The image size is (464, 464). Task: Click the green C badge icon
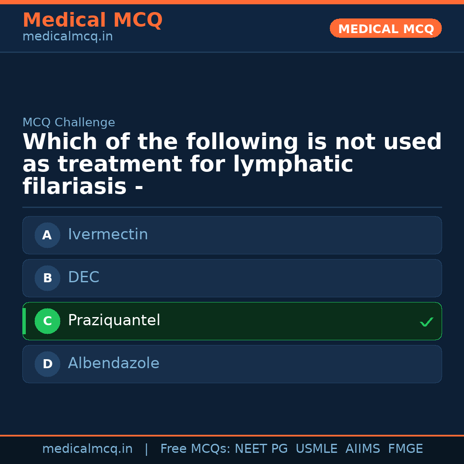(x=47, y=321)
